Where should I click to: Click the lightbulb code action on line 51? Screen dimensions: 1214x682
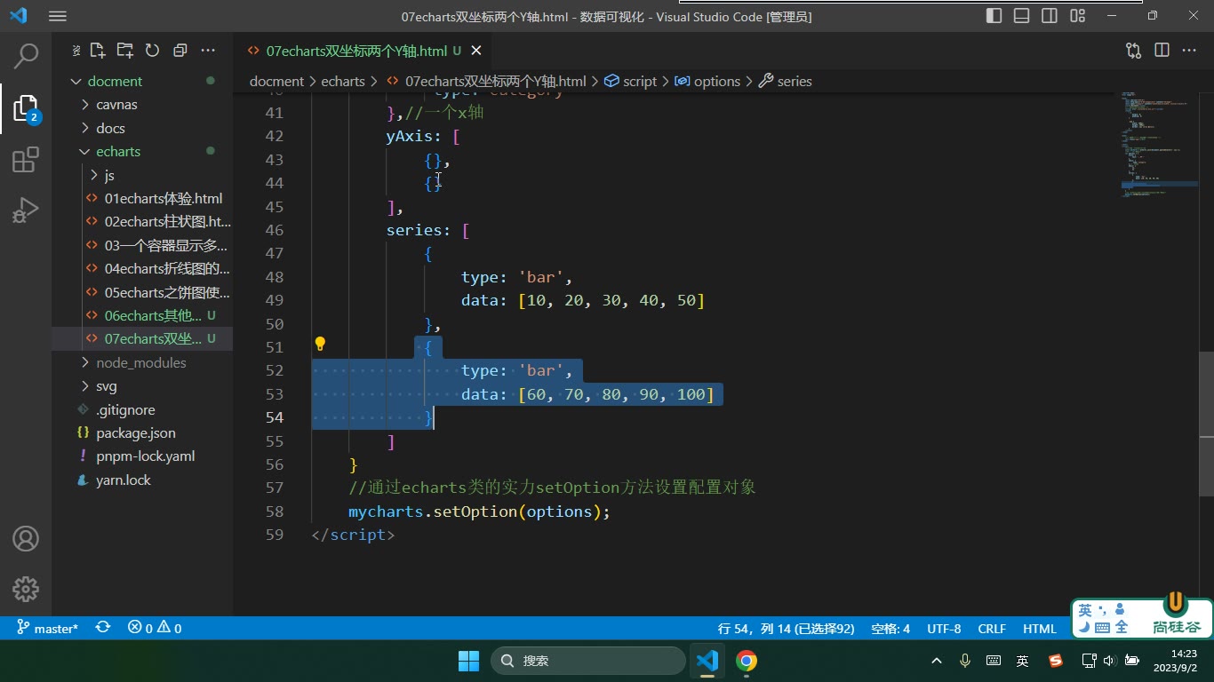coord(320,345)
